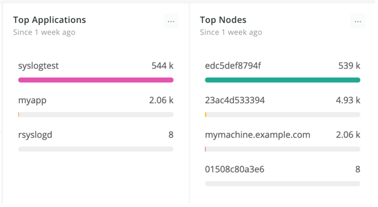Click the 01508c80a3e6 usage bar
The height and width of the screenshot is (207, 378).
[282, 184]
